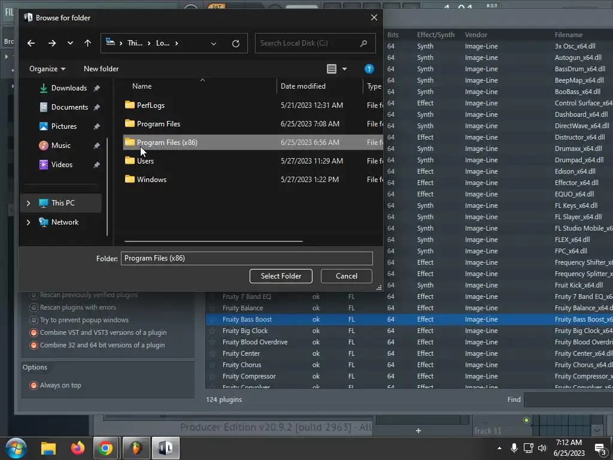Favorite the Fruity Big Clock plugin star
The width and height of the screenshot is (613, 460).
tap(213, 331)
